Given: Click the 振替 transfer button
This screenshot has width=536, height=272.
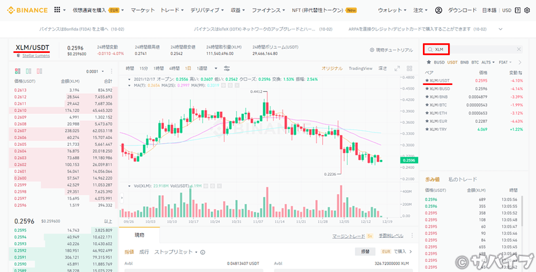Looking at the screenshot, I should (x=365, y=252).
